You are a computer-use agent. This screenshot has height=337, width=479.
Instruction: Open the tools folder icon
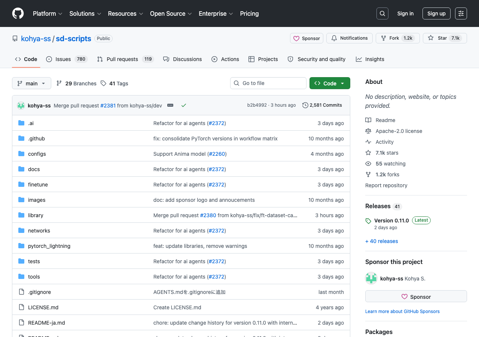pyautogui.click(x=21, y=277)
